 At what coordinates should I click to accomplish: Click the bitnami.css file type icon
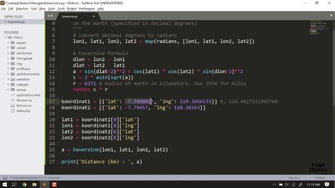click(13, 100)
